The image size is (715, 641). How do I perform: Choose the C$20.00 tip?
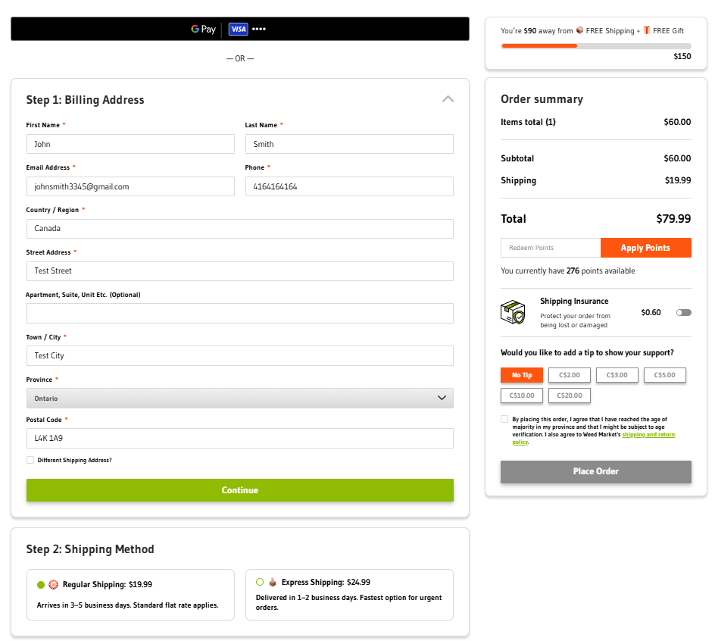(x=570, y=396)
